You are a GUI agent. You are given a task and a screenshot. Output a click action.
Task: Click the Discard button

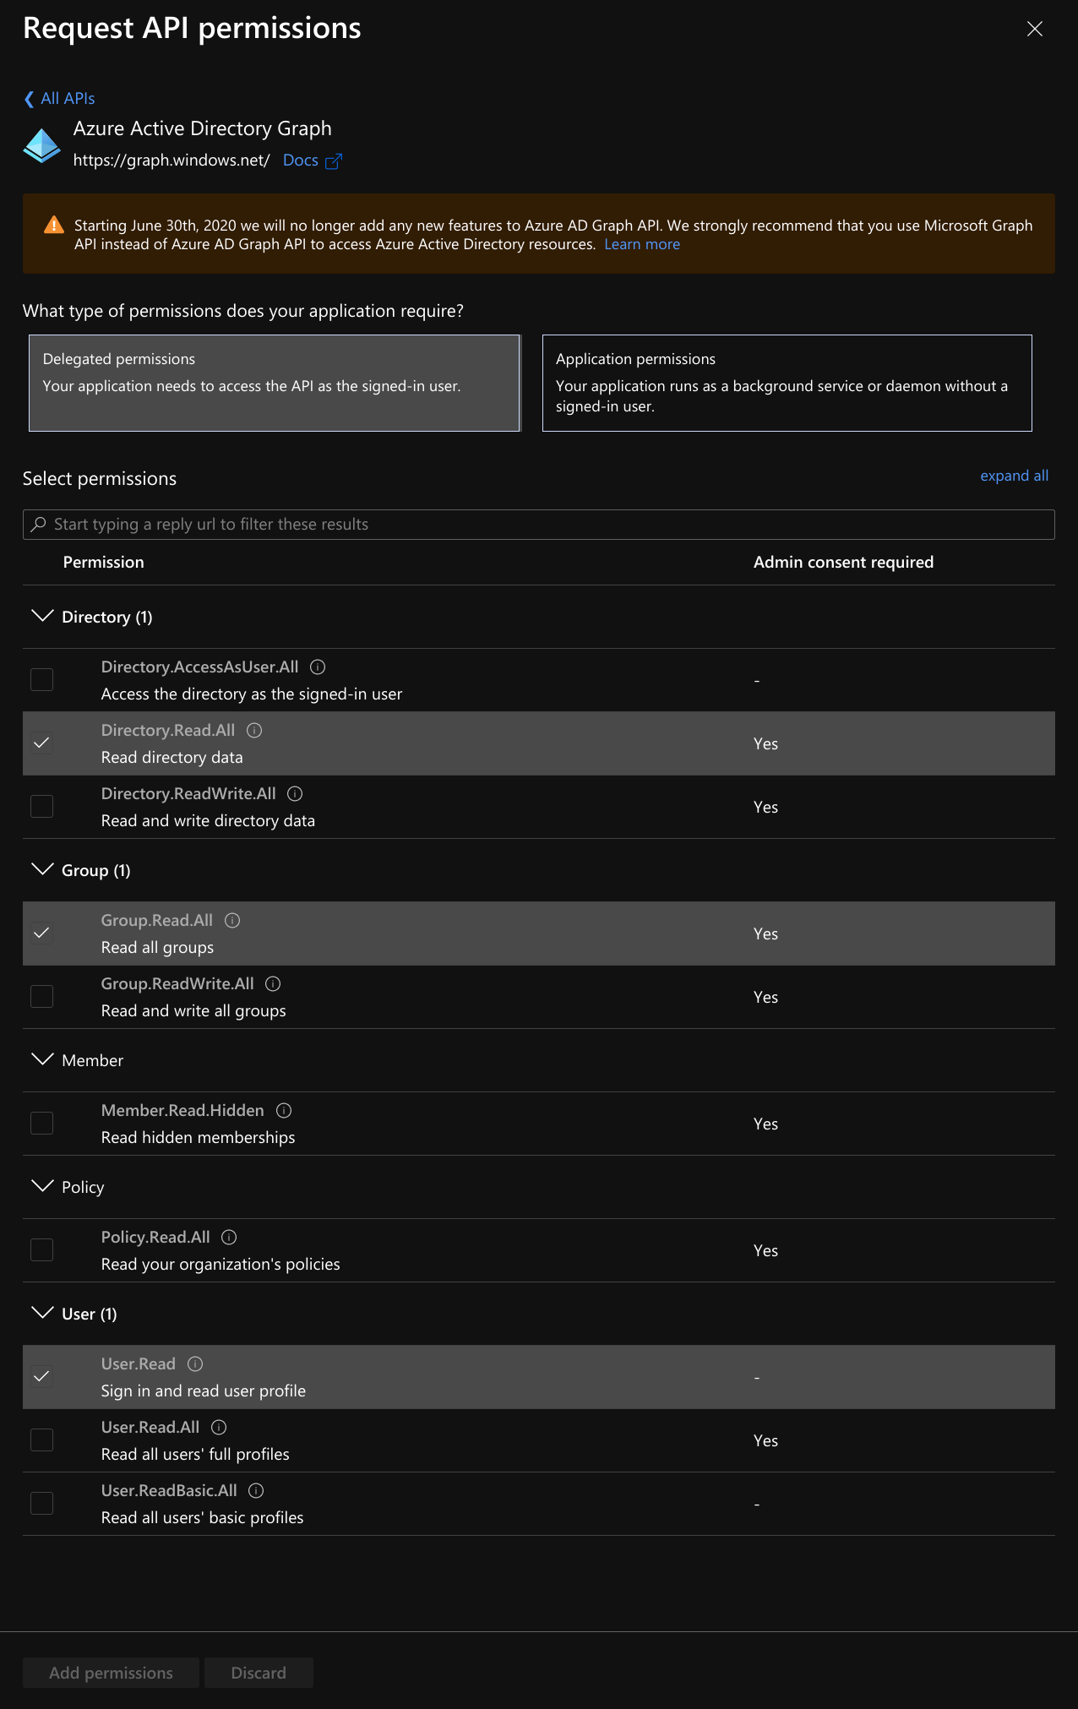click(259, 1673)
